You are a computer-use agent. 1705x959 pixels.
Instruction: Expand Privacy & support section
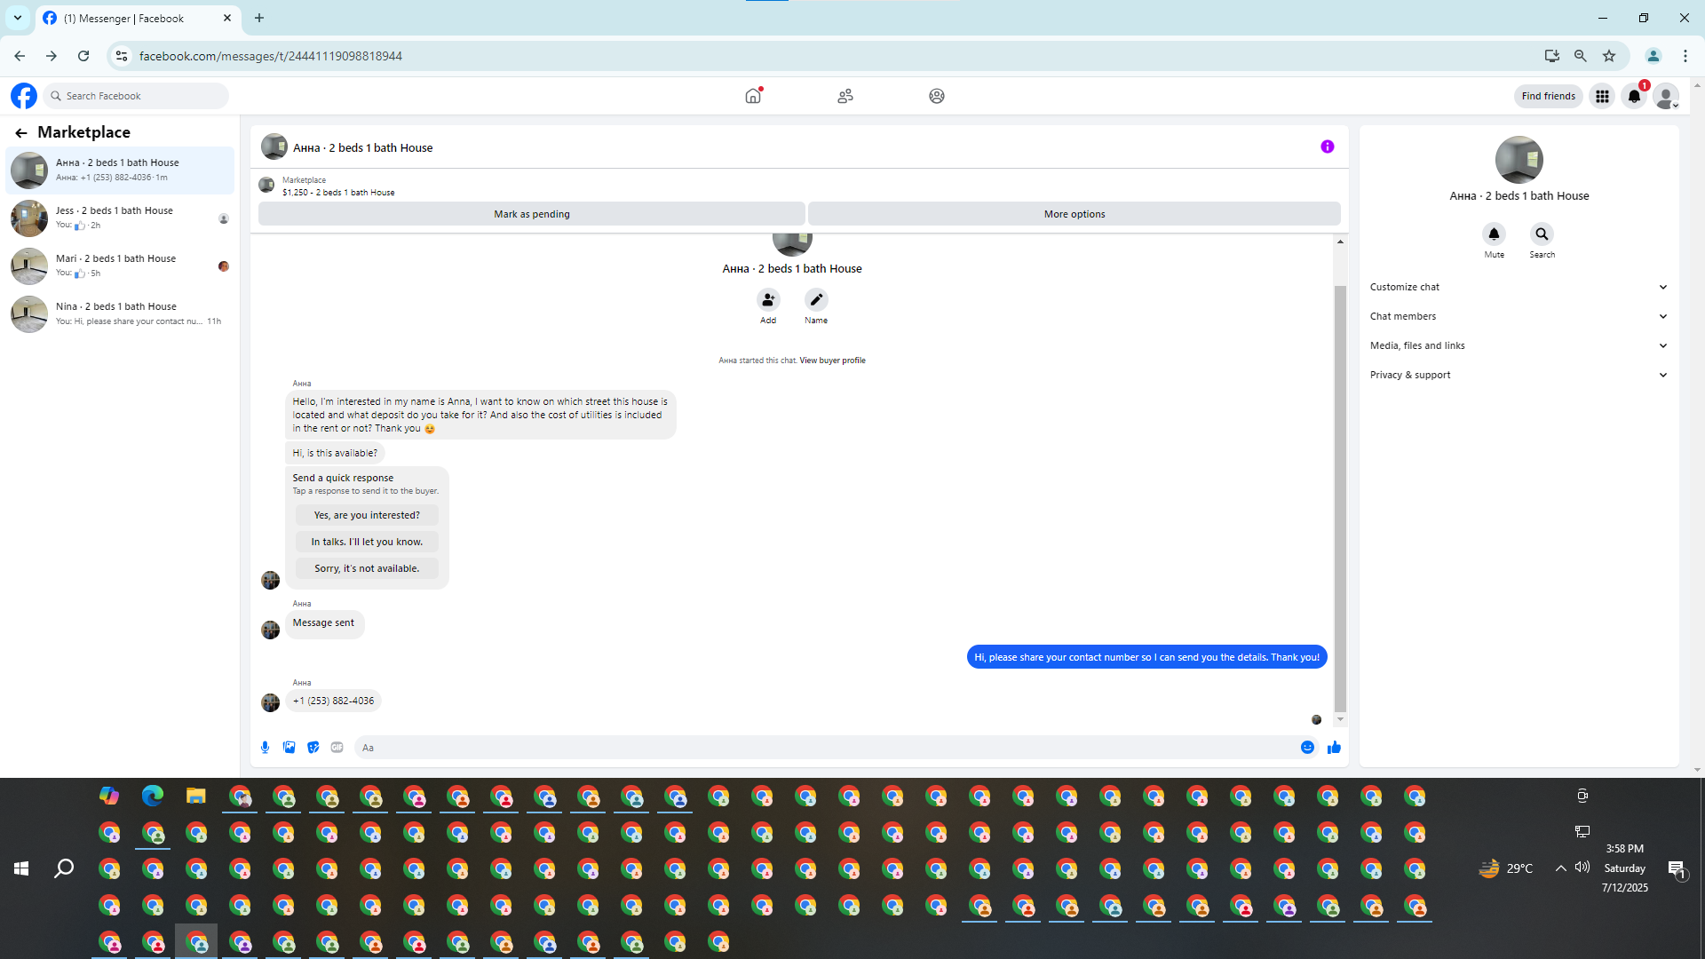coord(1519,375)
